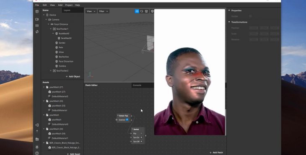Click the Camera icon in Scene tree
The height and width of the screenshot is (155, 306).
click(49, 20)
